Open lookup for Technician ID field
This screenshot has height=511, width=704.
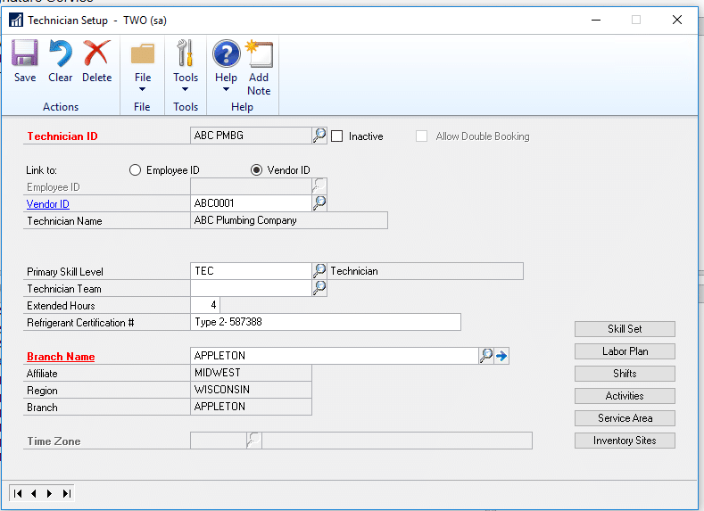tap(319, 136)
